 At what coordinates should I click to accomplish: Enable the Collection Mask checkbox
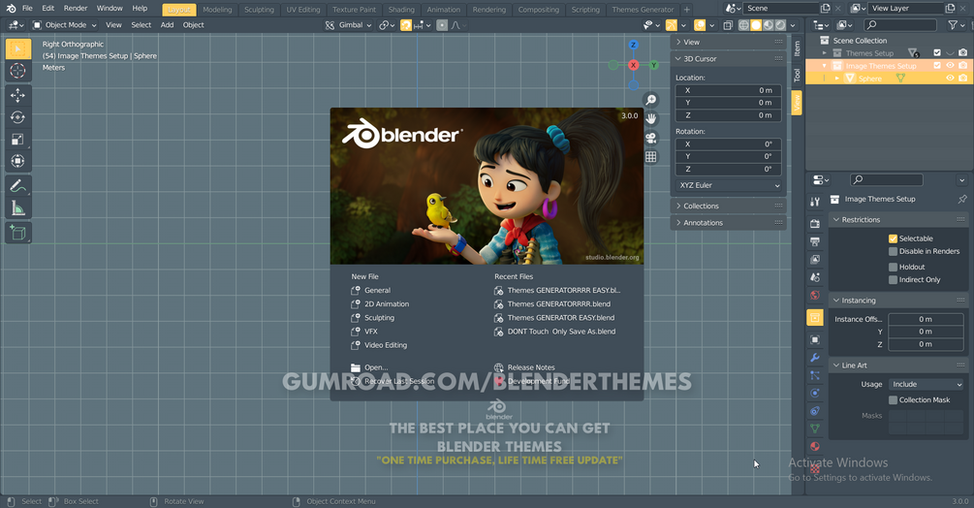893,400
